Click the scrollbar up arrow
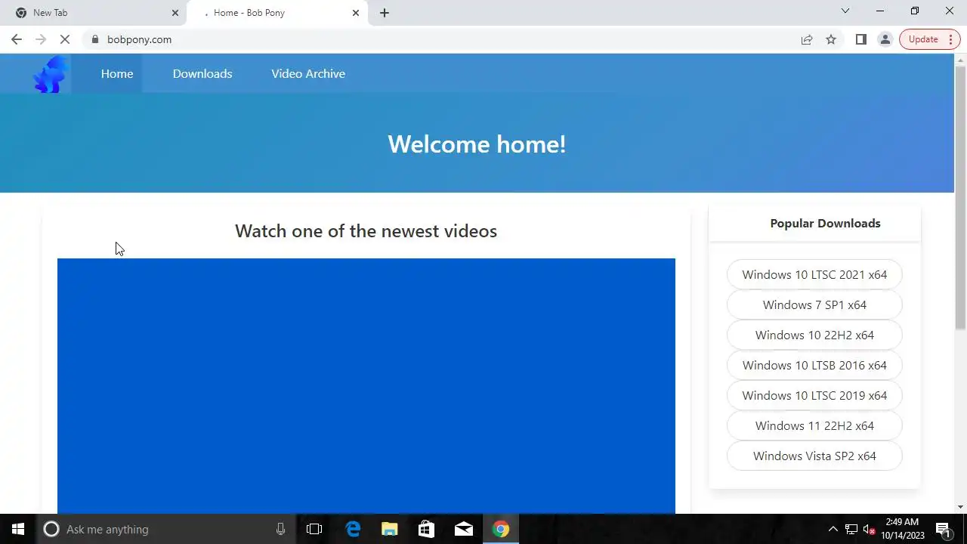 click(x=961, y=60)
